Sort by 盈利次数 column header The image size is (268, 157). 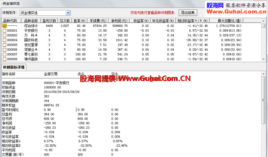49,21
